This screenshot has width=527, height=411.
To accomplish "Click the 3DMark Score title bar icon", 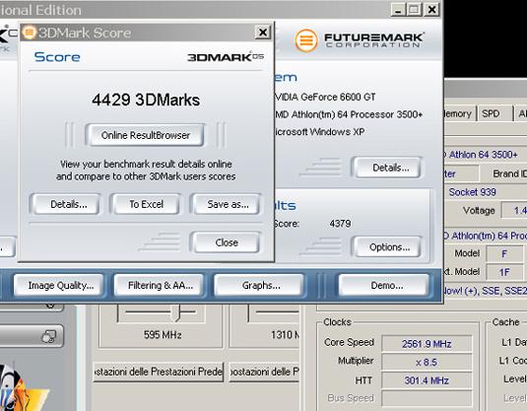I will (x=29, y=33).
